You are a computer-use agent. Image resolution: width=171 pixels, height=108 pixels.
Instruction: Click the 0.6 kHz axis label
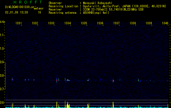point(2,103)
